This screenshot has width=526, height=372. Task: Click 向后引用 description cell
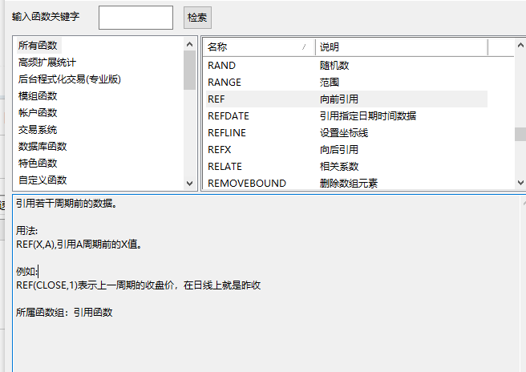339,149
